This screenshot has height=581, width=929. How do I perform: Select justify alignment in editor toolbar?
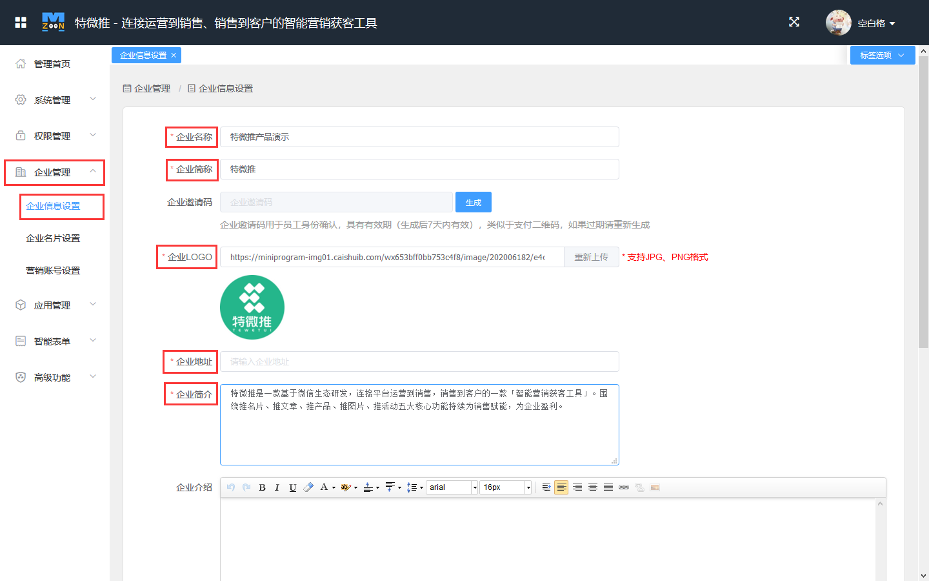[x=608, y=487]
